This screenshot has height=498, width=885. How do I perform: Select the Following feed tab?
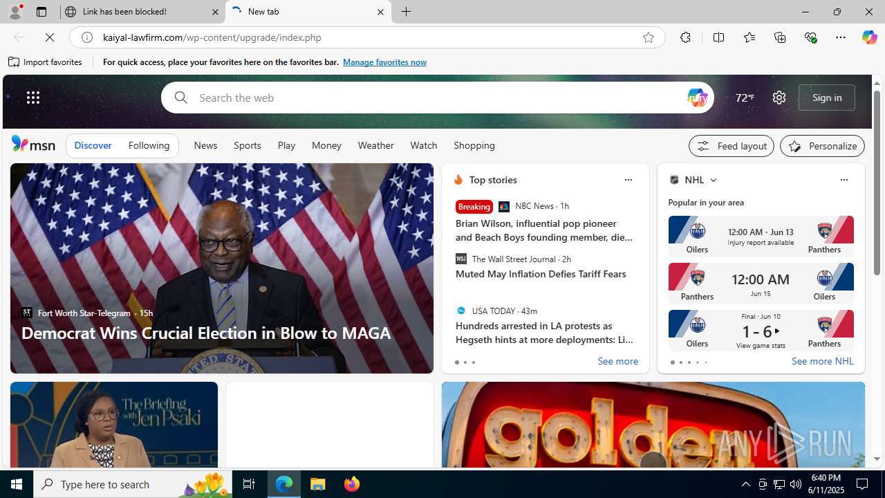[x=149, y=145]
